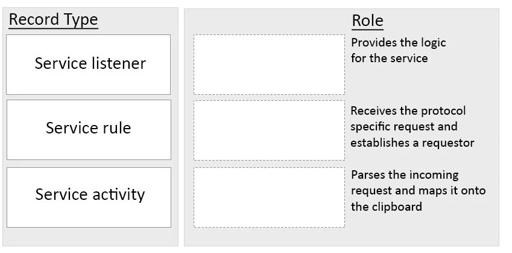Click "for the service" line in first role
Viewport: 512px width, 253px height.
coord(389,59)
